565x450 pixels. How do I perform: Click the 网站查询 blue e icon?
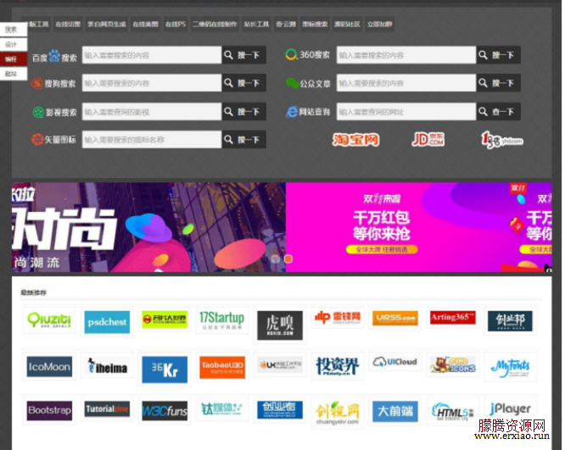point(292,112)
